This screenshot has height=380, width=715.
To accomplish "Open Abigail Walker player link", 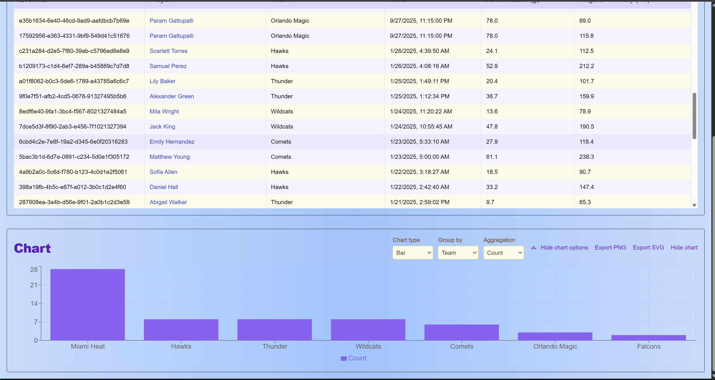I will (x=168, y=202).
